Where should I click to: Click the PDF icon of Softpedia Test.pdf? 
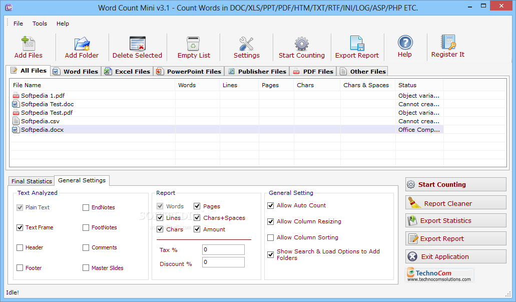(16, 113)
